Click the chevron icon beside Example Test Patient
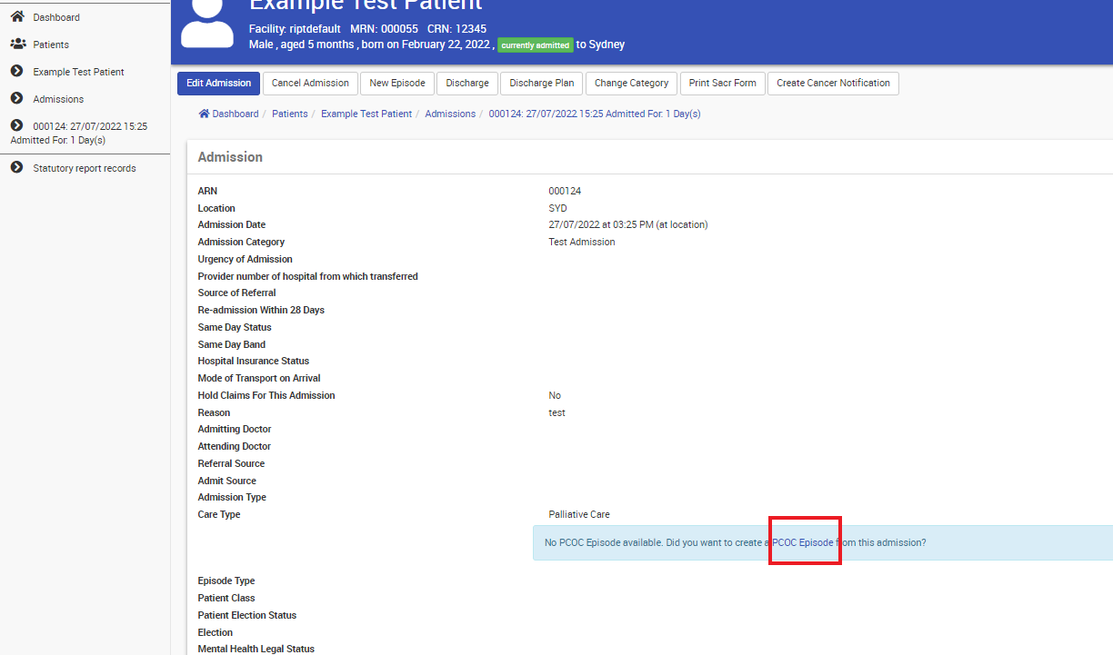The width and height of the screenshot is (1113, 655). 16,72
